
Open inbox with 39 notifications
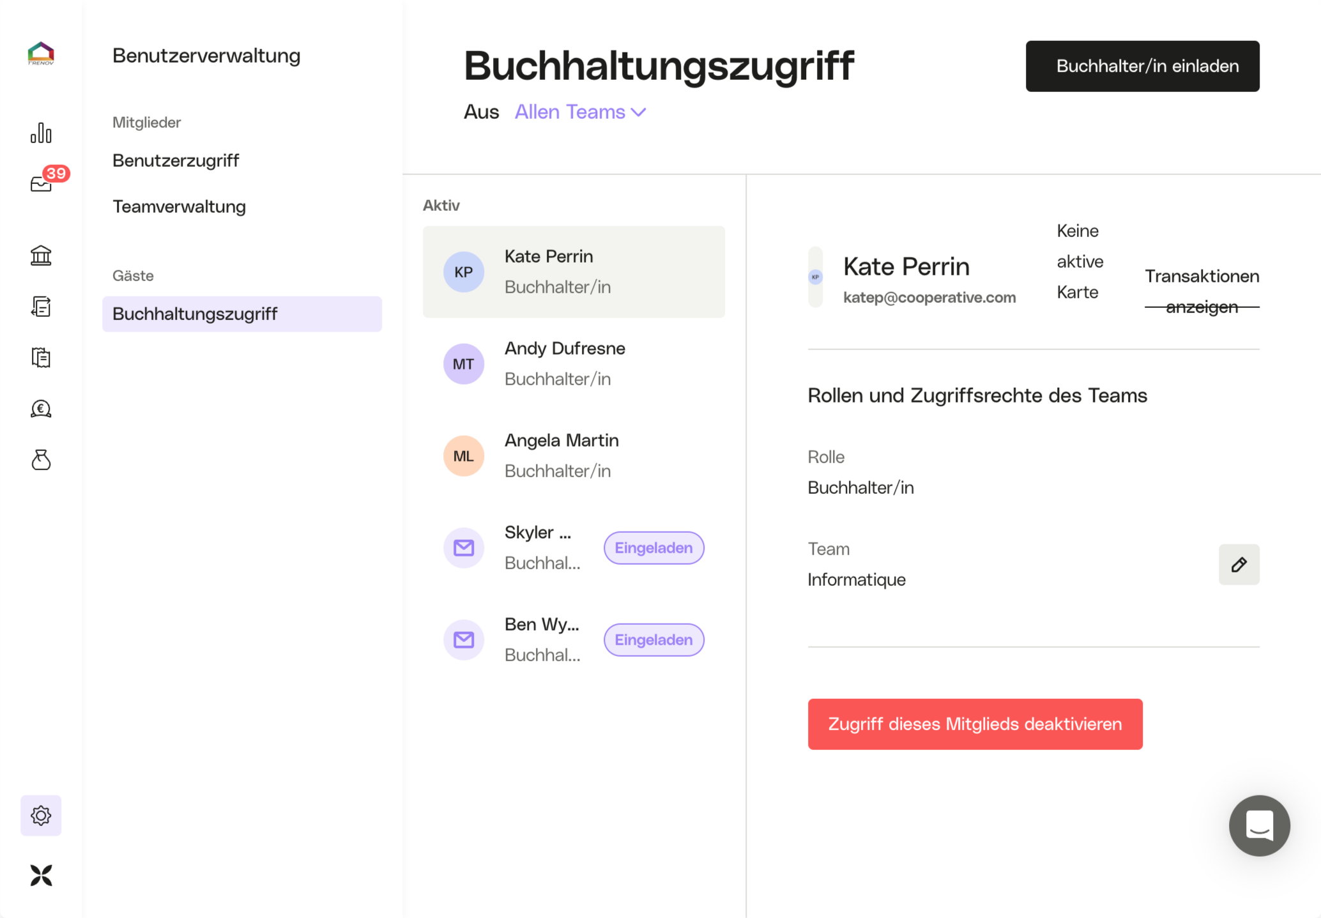pyautogui.click(x=42, y=184)
